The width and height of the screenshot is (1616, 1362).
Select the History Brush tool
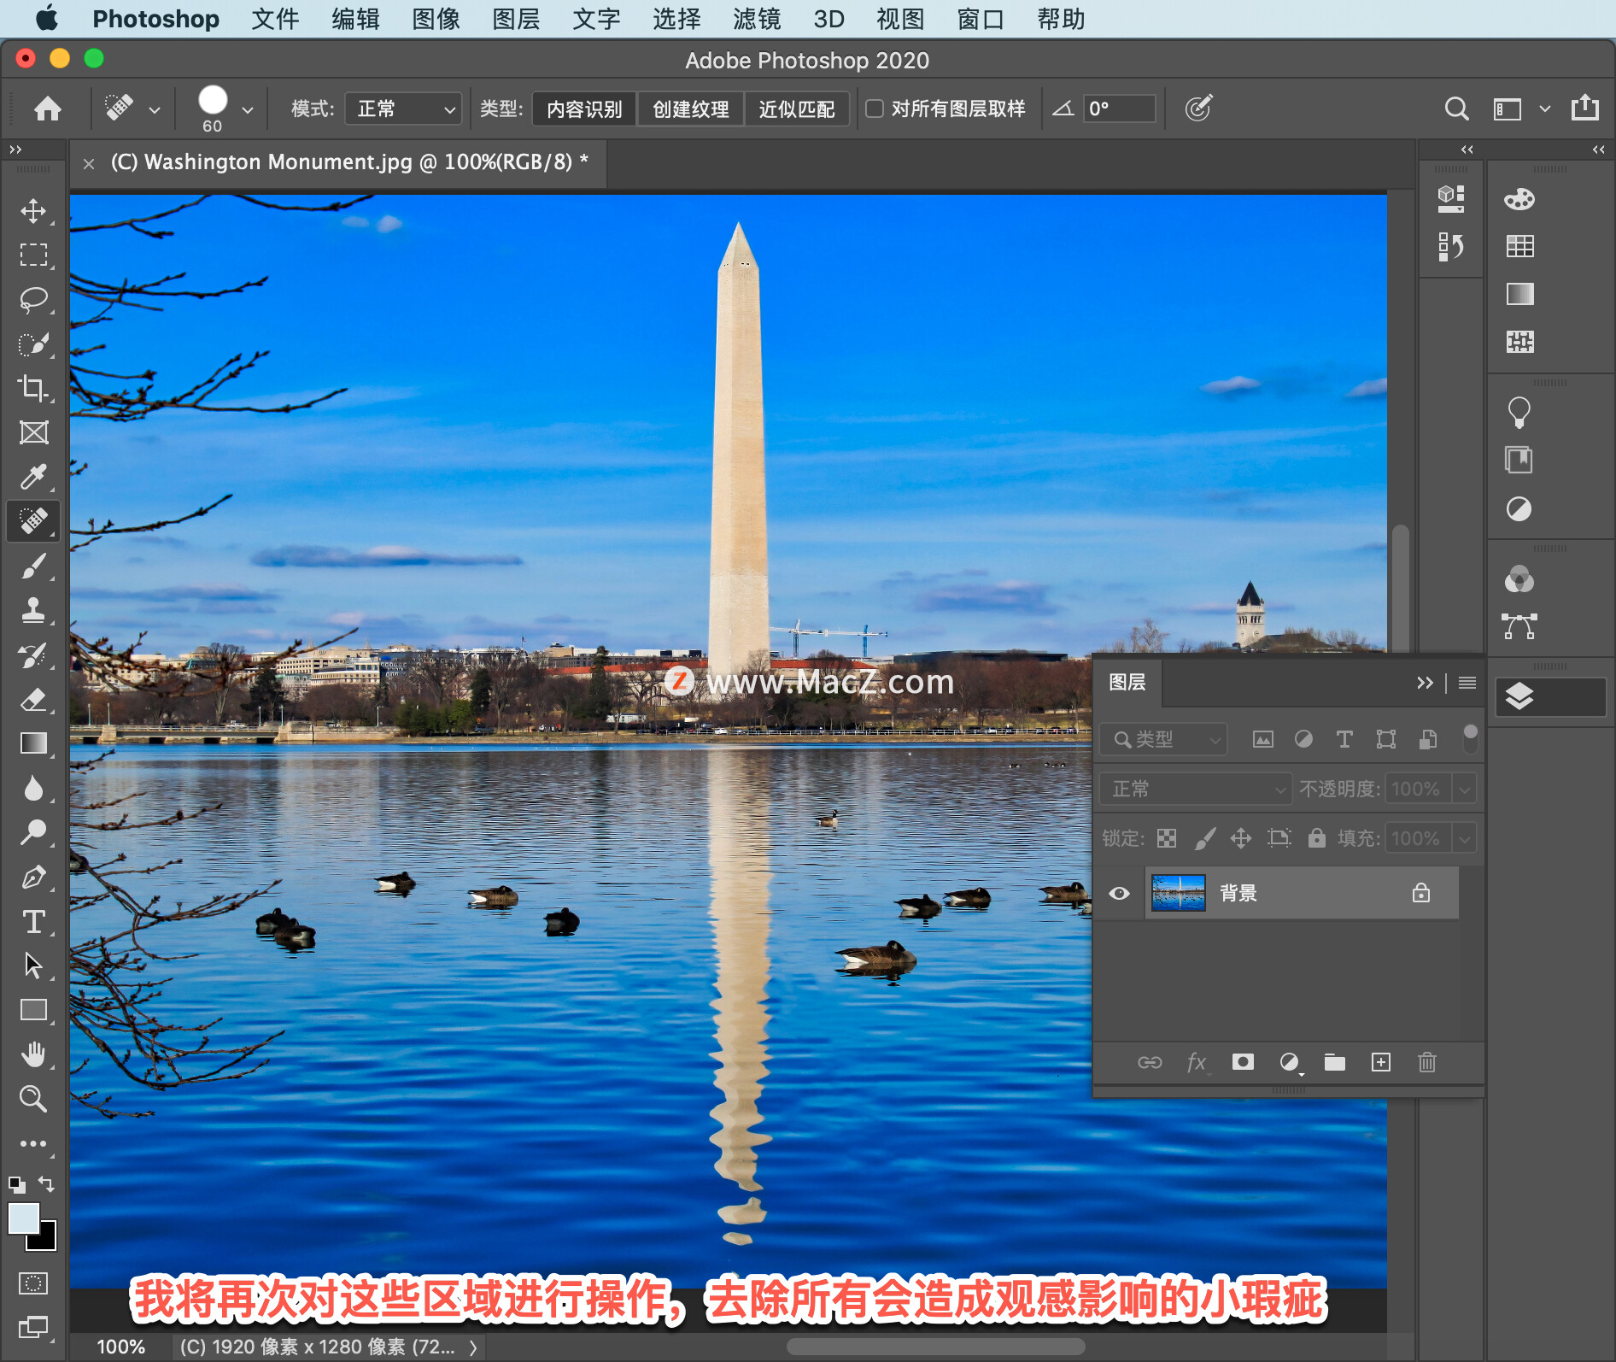point(33,655)
